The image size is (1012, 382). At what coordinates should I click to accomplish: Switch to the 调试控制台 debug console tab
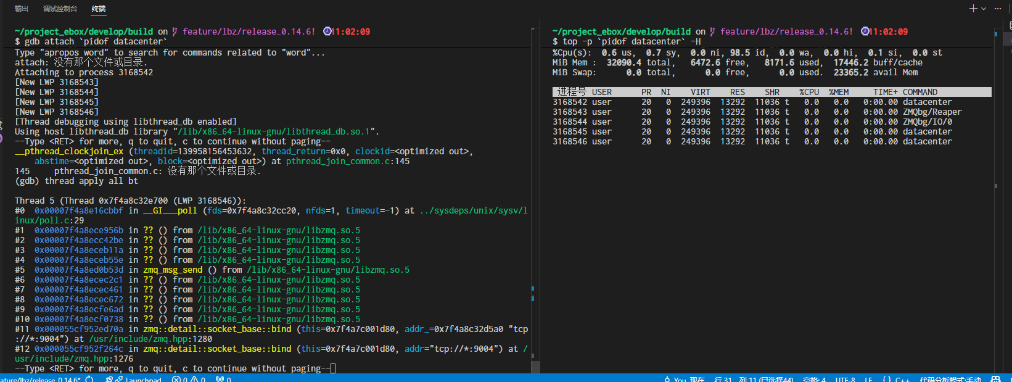pos(60,9)
